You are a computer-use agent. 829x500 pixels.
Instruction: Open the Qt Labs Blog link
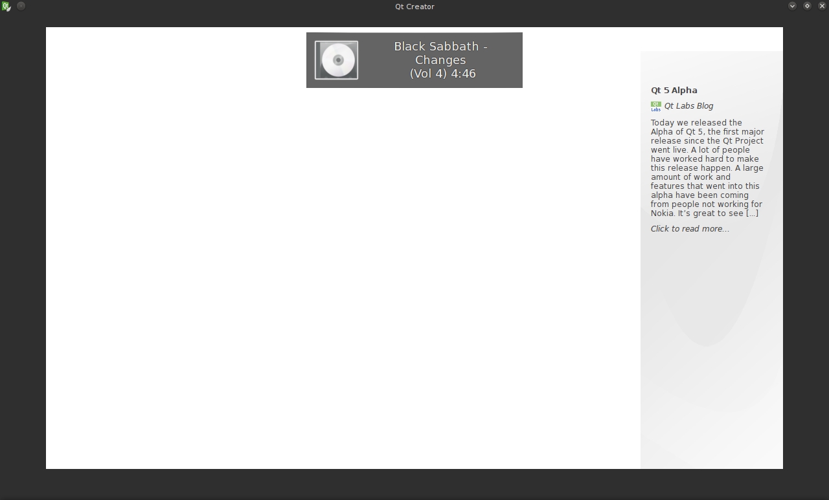pos(688,106)
